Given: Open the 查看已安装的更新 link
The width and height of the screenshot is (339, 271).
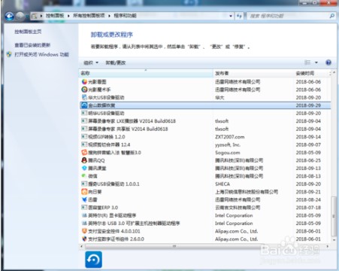Looking at the screenshot, I should pos(32,45).
